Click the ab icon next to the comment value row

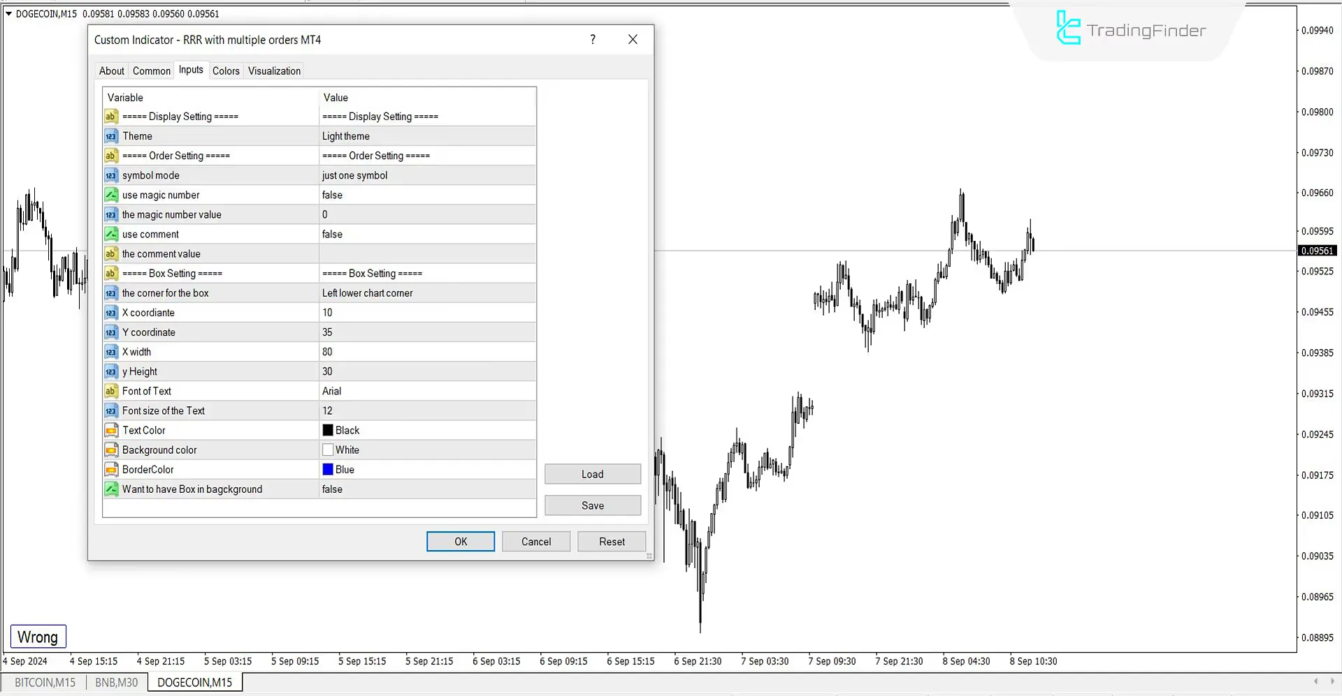pyautogui.click(x=111, y=253)
